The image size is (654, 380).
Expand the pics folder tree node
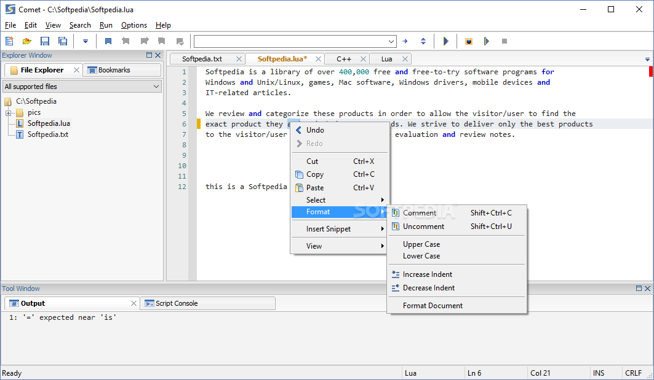pyautogui.click(x=8, y=113)
